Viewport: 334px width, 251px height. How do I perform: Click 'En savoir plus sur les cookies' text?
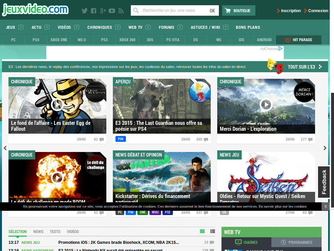coord(283,207)
